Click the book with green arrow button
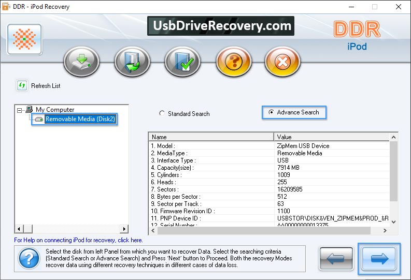This screenshot has width=411, height=280. click(132, 62)
